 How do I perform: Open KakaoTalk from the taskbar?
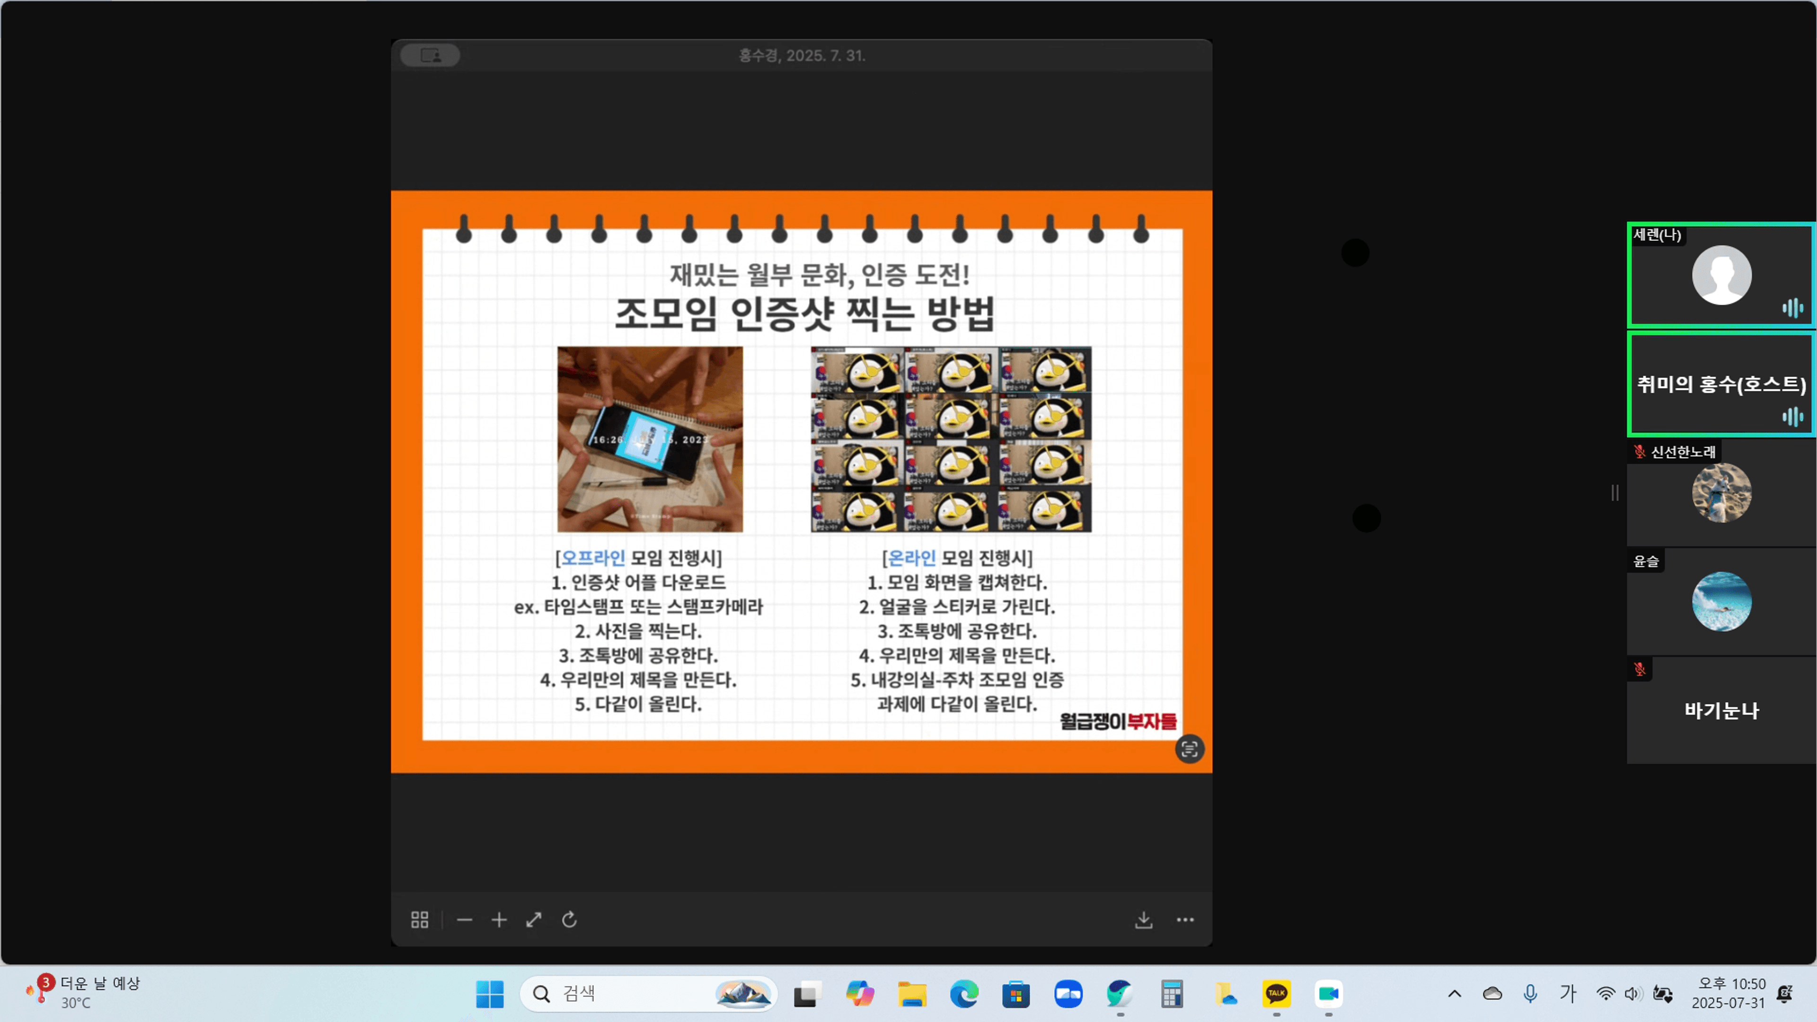(1276, 994)
